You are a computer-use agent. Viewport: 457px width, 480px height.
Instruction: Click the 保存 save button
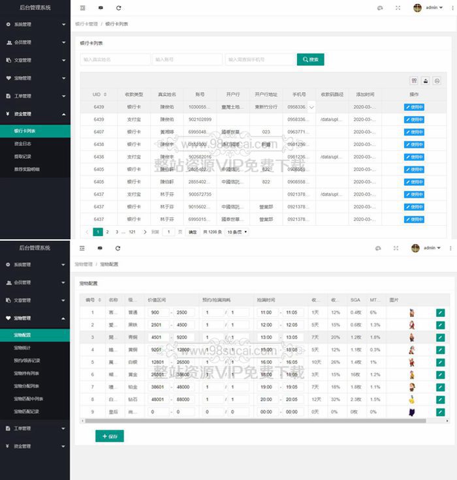point(109,436)
